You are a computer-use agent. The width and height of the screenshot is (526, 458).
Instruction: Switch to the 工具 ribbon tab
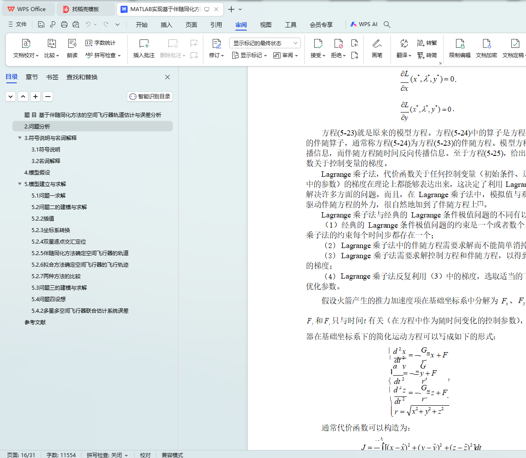tap(291, 25)
